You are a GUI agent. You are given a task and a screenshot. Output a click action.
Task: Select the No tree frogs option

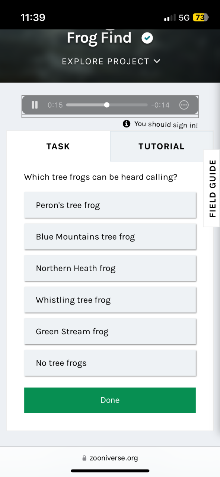pos(110,363)
